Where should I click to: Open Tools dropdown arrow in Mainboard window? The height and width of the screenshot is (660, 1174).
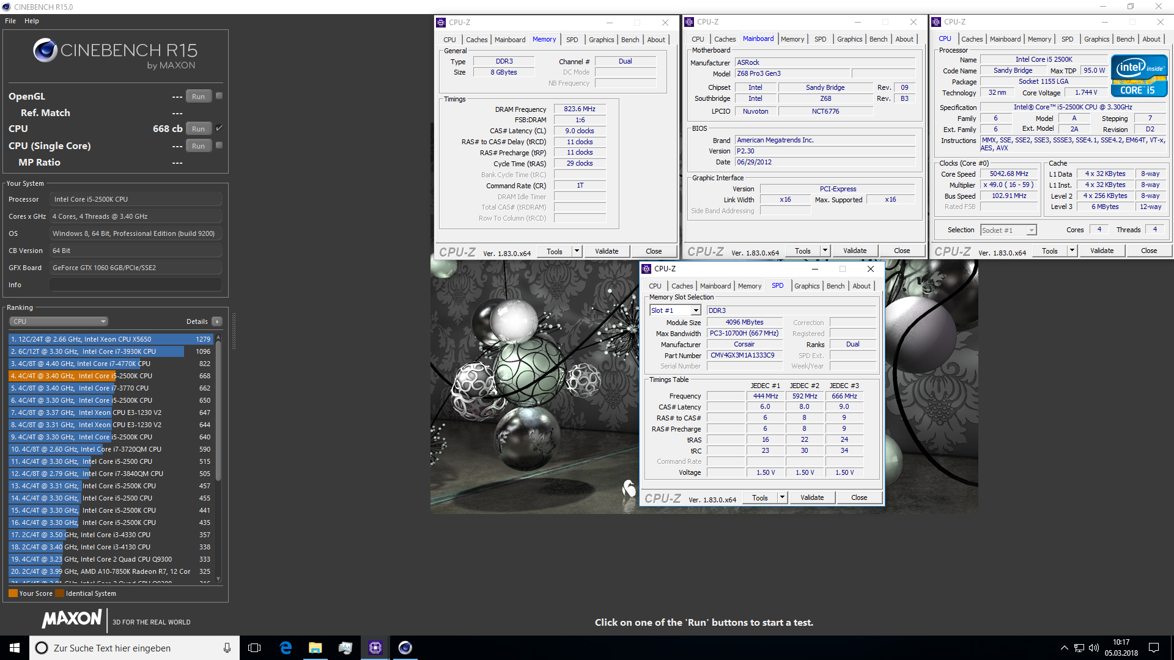click(x=824, y=251)
